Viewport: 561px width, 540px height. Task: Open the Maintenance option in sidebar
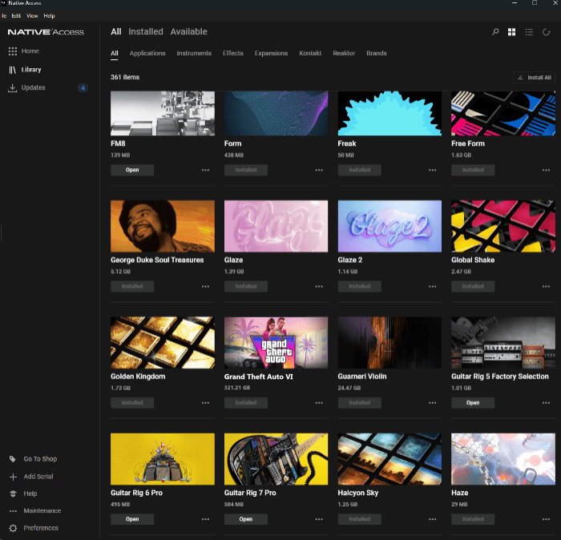[x=42, y=511]
